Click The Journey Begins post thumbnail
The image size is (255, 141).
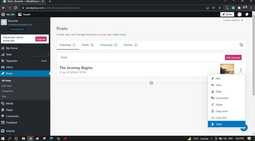click(227, 69)
